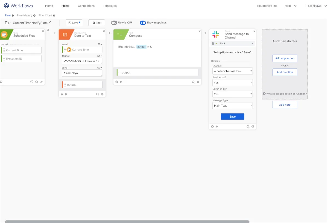This screenshot has height=223, width=328.
Task: Click the zone field containing Asia/Tokyo
Action: pyautogui.click(x=82, y=73)
